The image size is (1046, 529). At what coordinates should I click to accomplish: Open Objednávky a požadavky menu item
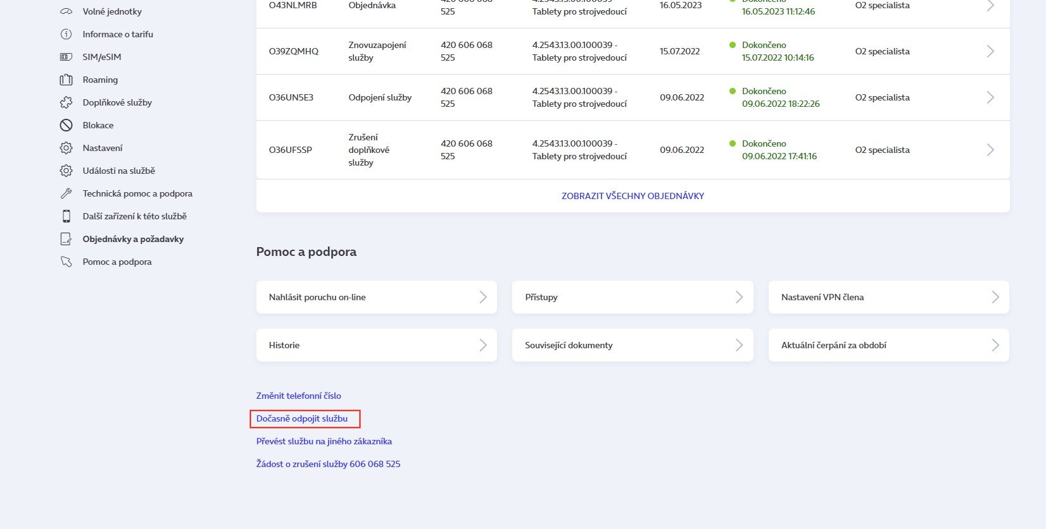click(133, 239)
